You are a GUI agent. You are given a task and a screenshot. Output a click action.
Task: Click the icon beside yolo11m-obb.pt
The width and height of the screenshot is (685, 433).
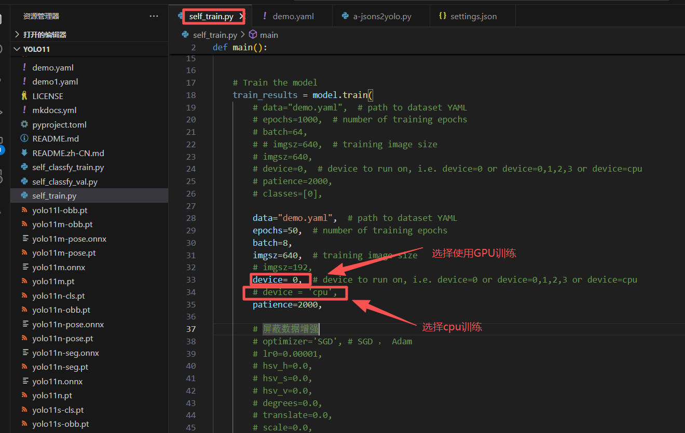point(24,224)
